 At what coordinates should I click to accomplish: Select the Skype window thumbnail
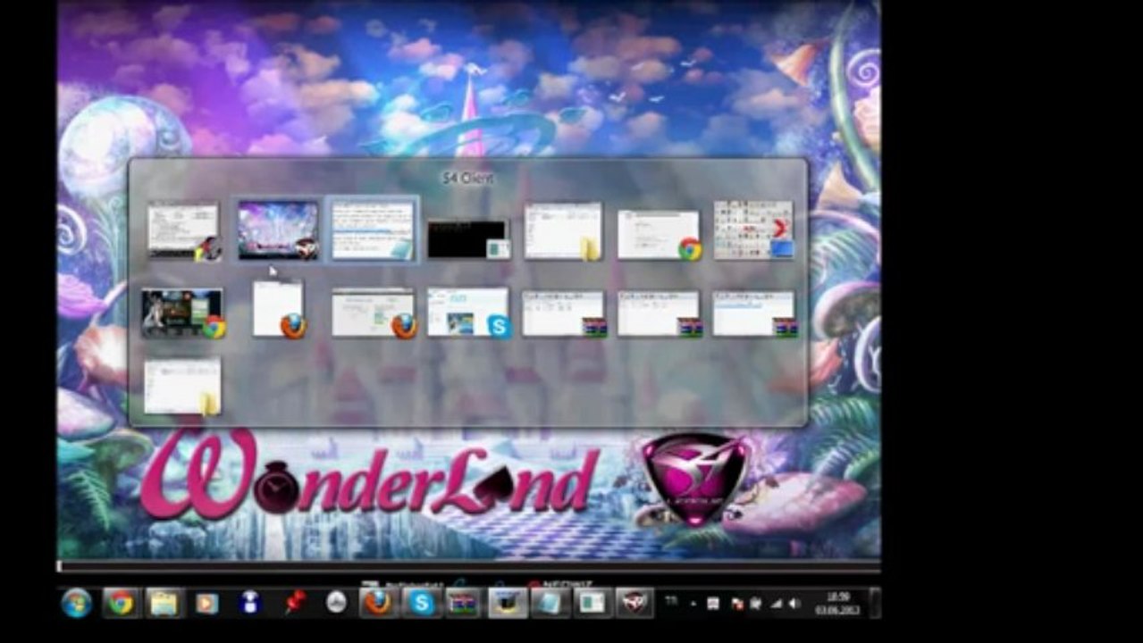click(x=468, y=313)
